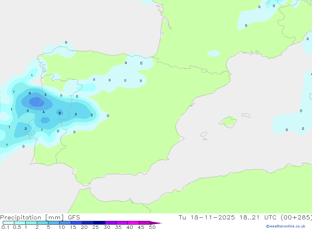Click the "20" legend scale label
The image size is (312, 229).
click(x=84, y=227)
